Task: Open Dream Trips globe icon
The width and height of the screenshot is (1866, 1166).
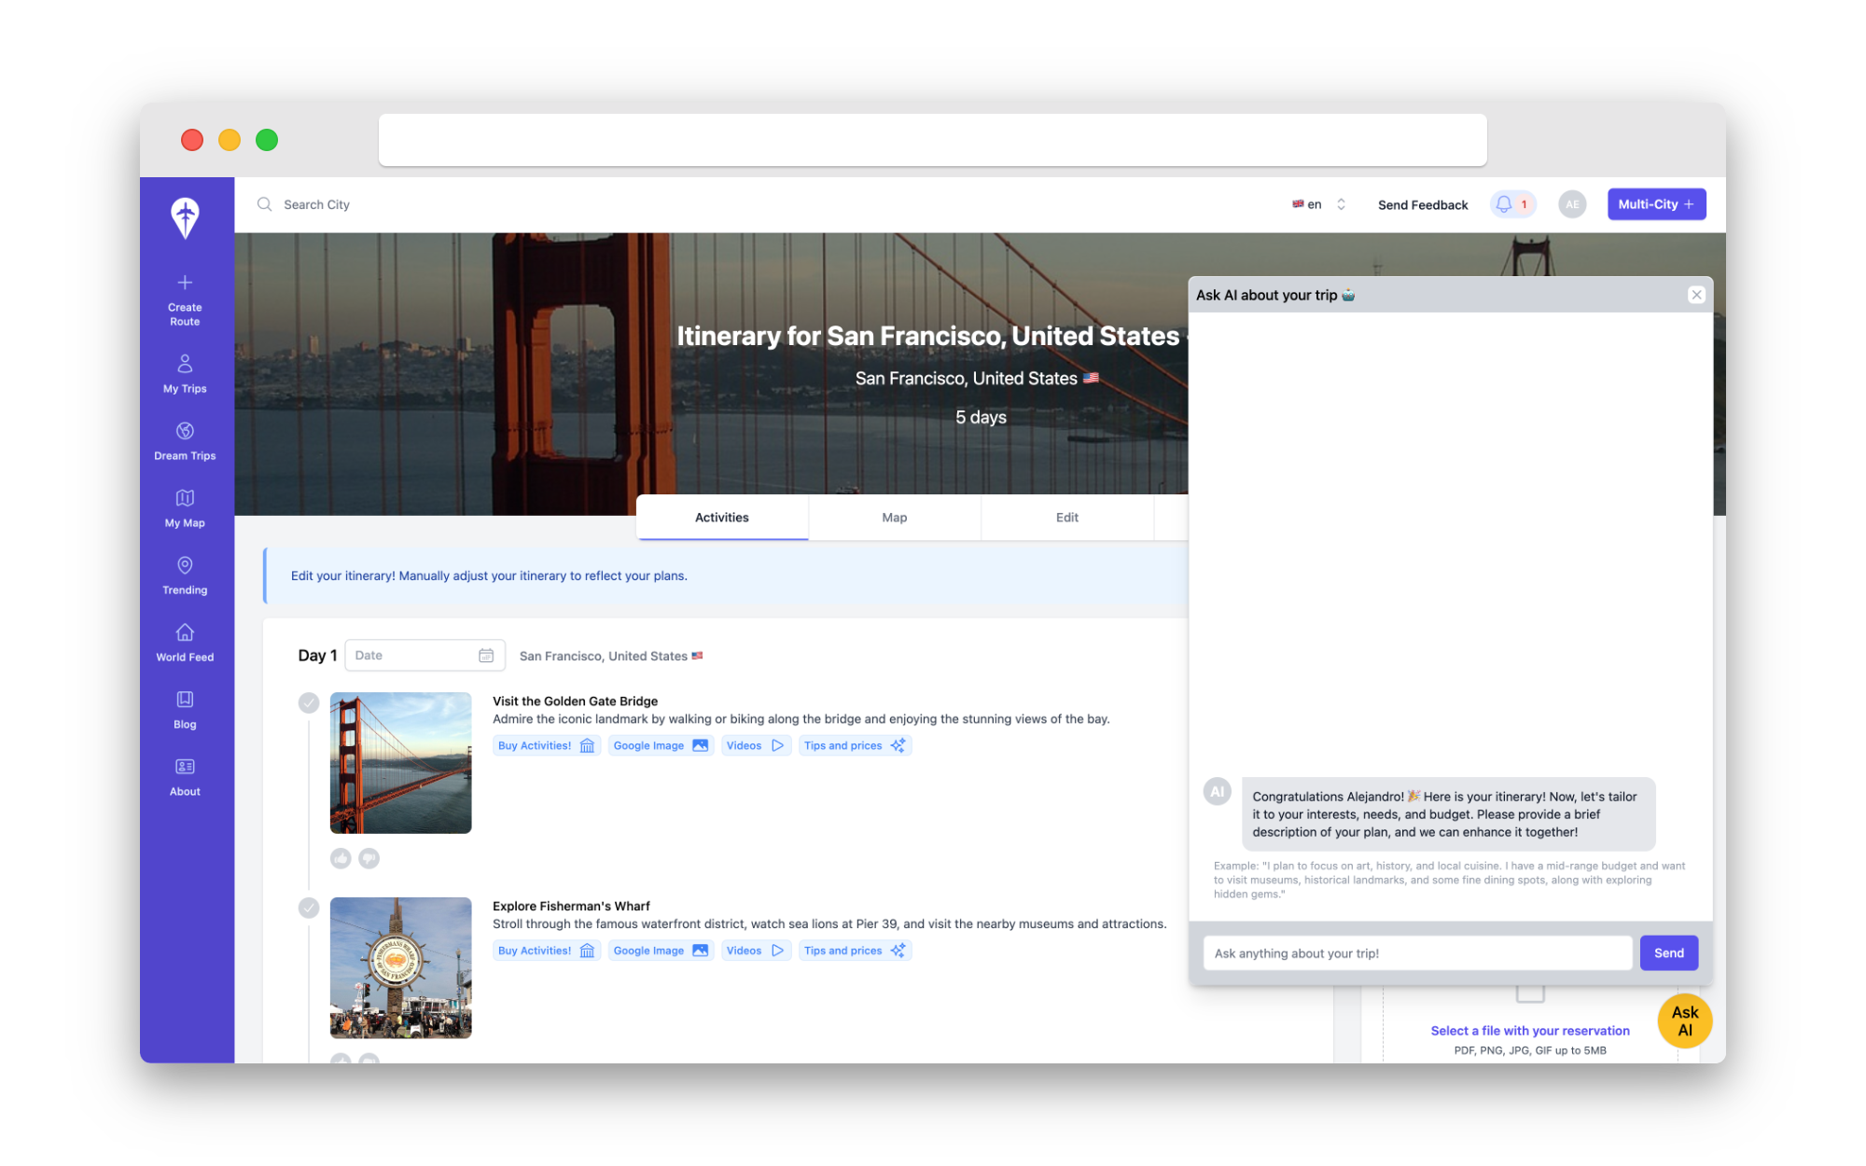Action: tap(185, 431)
